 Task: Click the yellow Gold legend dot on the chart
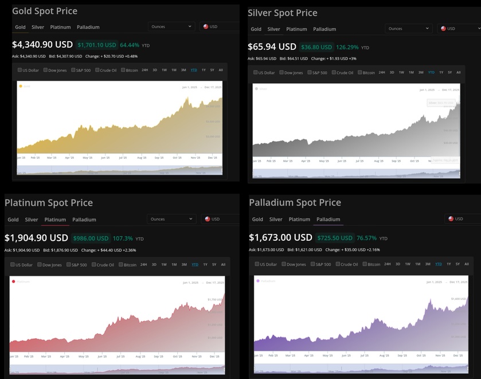point(21,86)
